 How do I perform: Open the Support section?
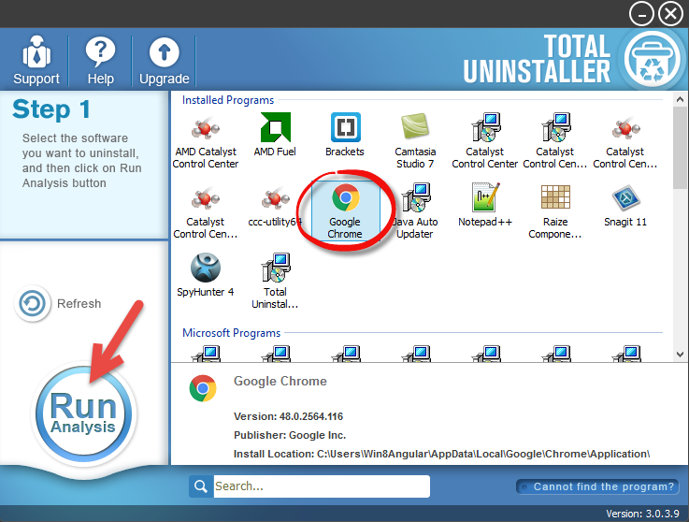click(36, 60)
